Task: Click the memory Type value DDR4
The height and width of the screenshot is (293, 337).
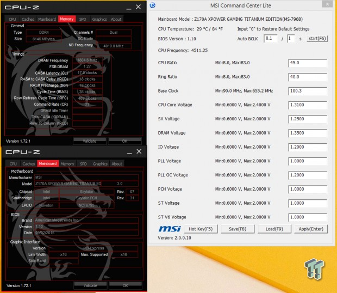Action: [44, 32]
